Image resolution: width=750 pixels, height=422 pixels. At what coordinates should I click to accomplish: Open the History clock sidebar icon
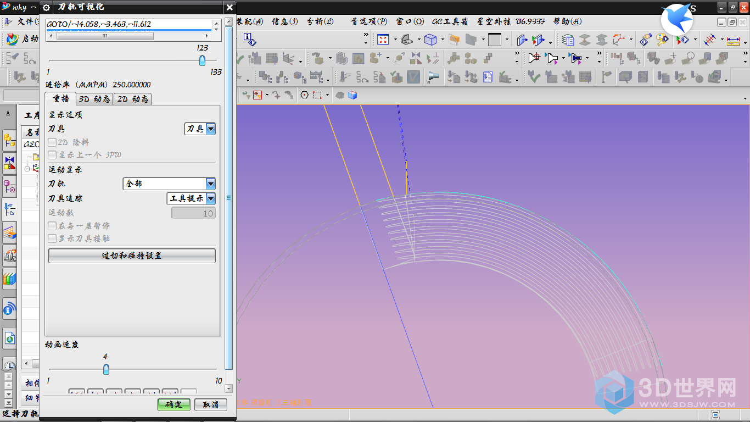click(x=9, y=365)
